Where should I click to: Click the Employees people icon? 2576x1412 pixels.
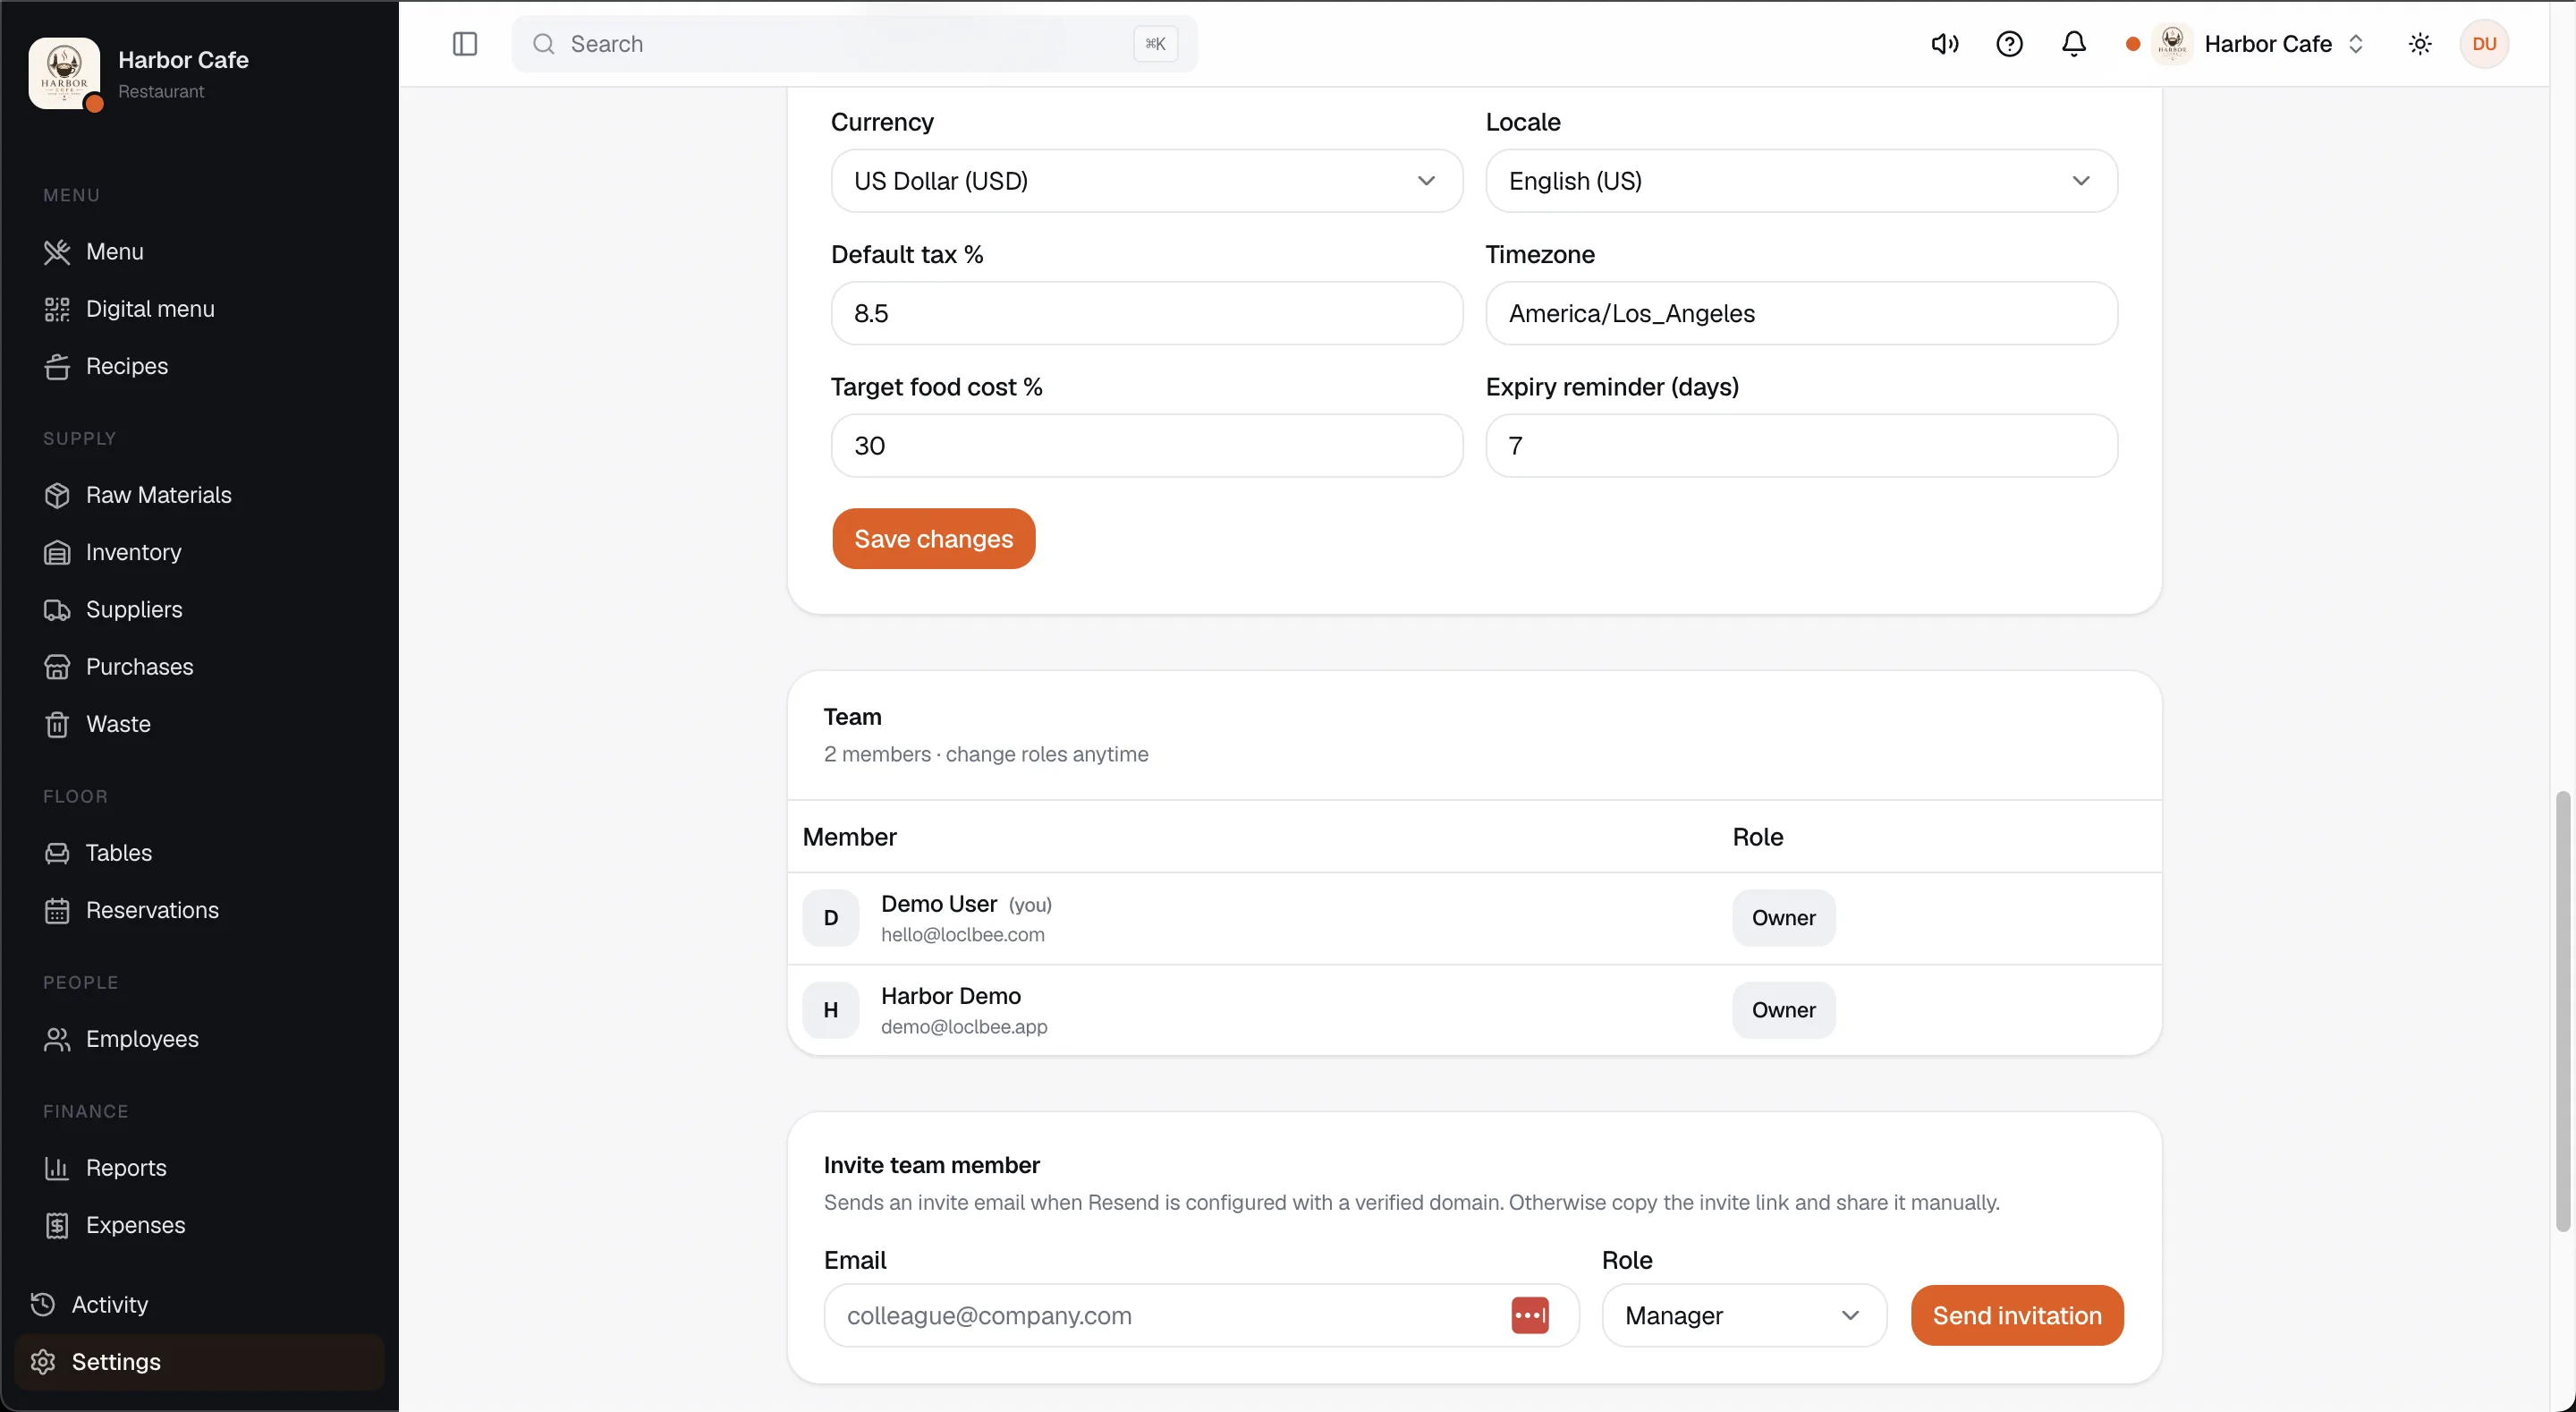[x=57, y=1039]
